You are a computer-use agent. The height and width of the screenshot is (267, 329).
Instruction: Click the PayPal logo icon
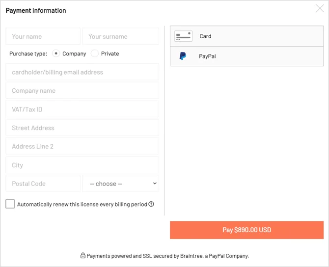(183, 56)
